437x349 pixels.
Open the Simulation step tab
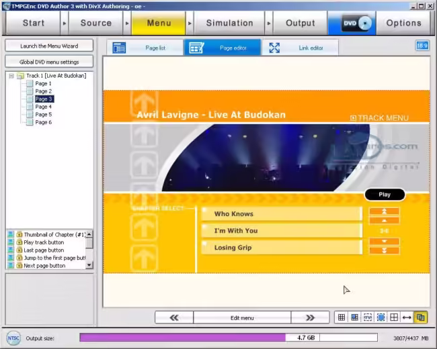click(x=229, y=23)
